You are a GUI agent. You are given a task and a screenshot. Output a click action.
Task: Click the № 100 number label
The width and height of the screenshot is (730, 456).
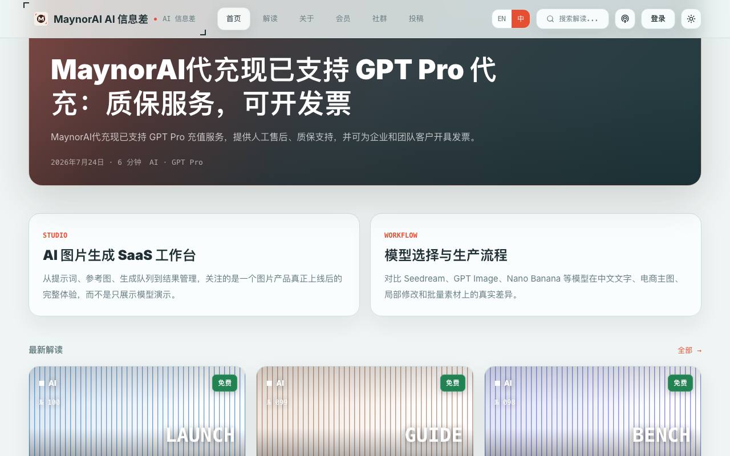(x=49, y=402)
